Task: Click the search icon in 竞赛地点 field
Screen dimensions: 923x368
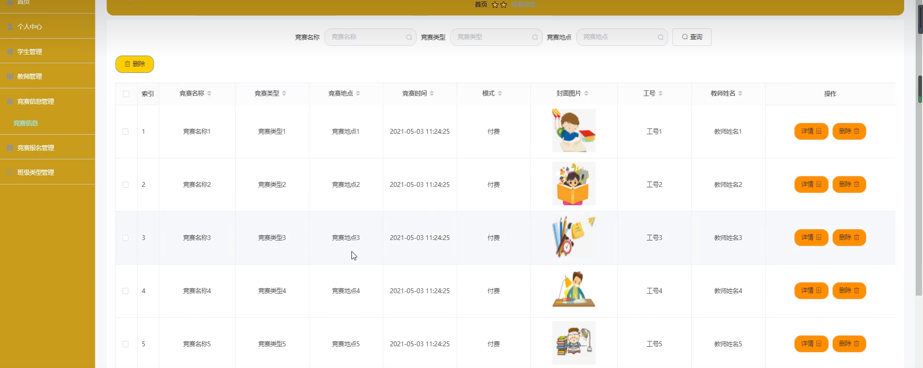Action: point(661,37)
